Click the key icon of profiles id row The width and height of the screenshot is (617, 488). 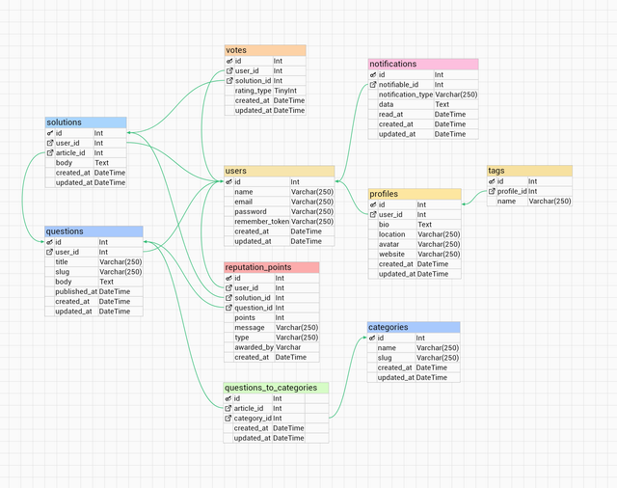(x=373, y=204)
